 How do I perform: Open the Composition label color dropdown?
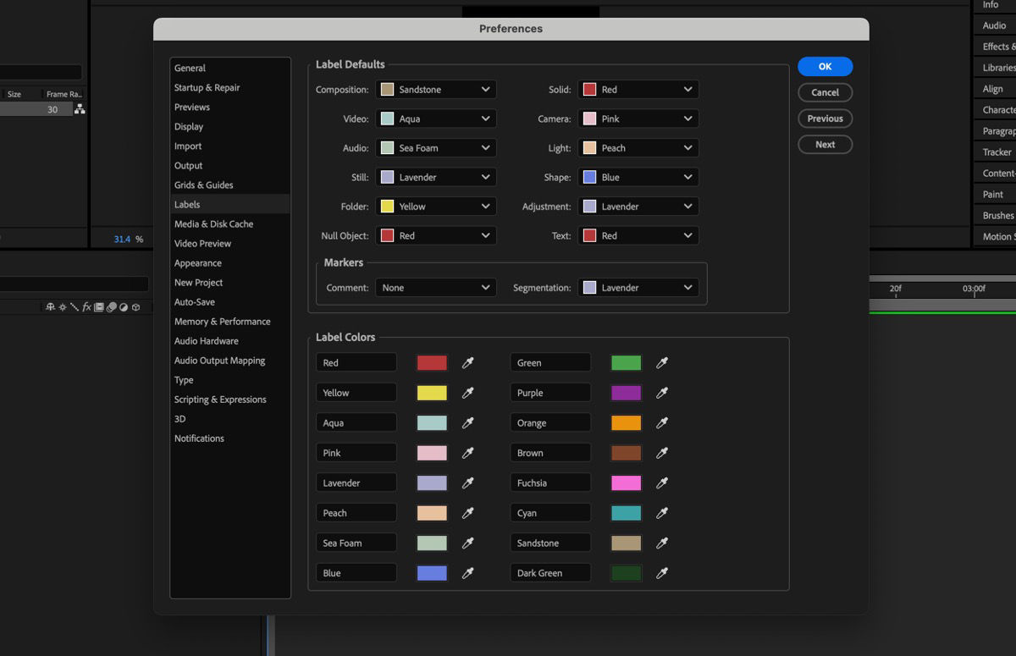(x=435, y=89)
